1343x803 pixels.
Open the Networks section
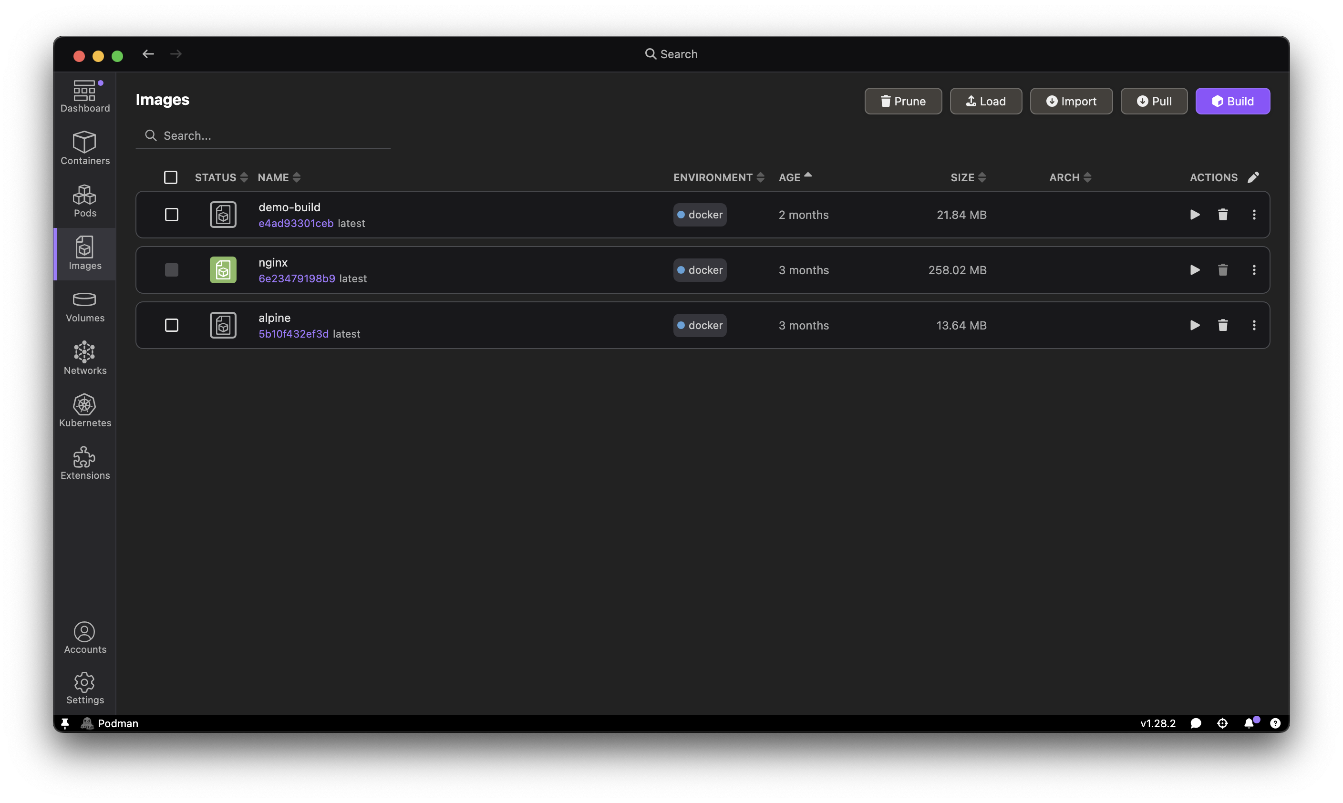point(85,358)
